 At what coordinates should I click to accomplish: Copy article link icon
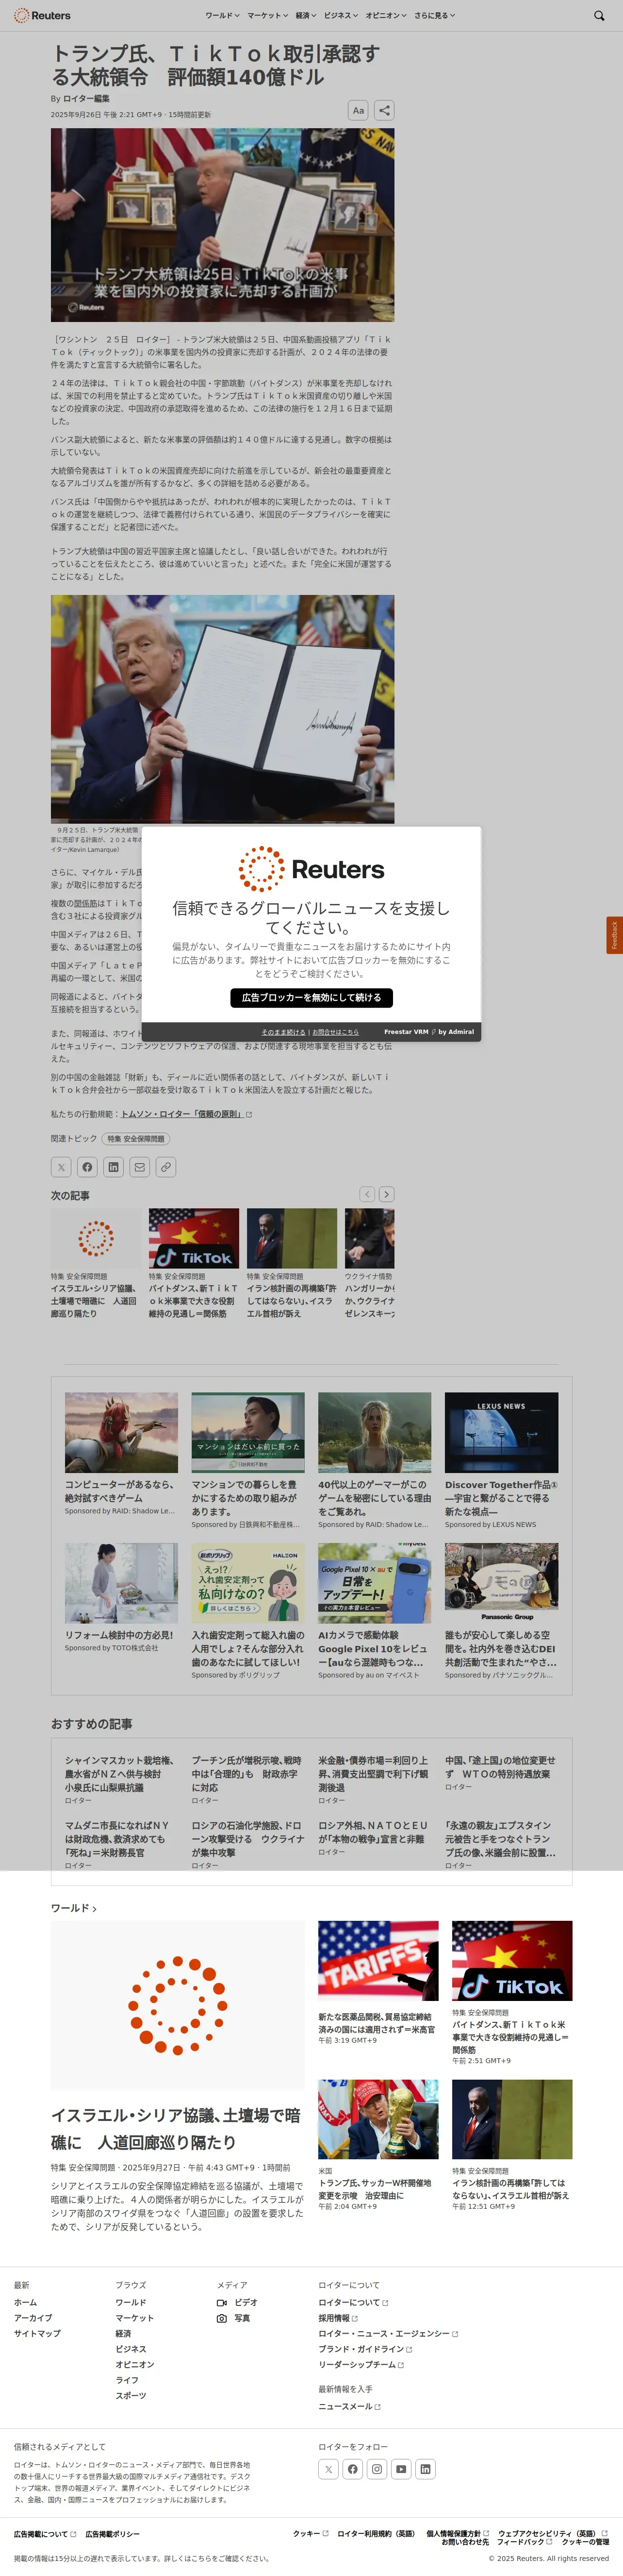tap(166, 1166)
